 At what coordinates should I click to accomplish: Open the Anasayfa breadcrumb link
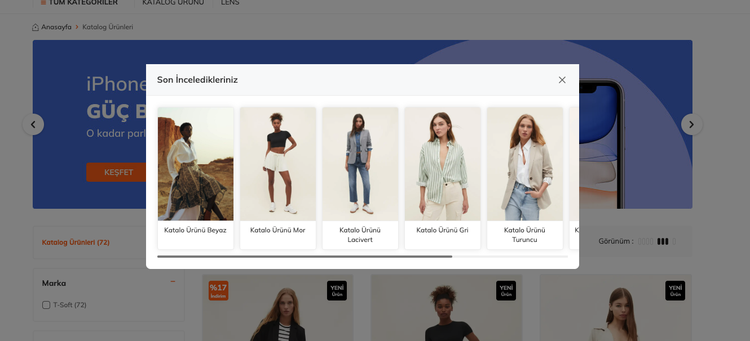click(56, 27)
